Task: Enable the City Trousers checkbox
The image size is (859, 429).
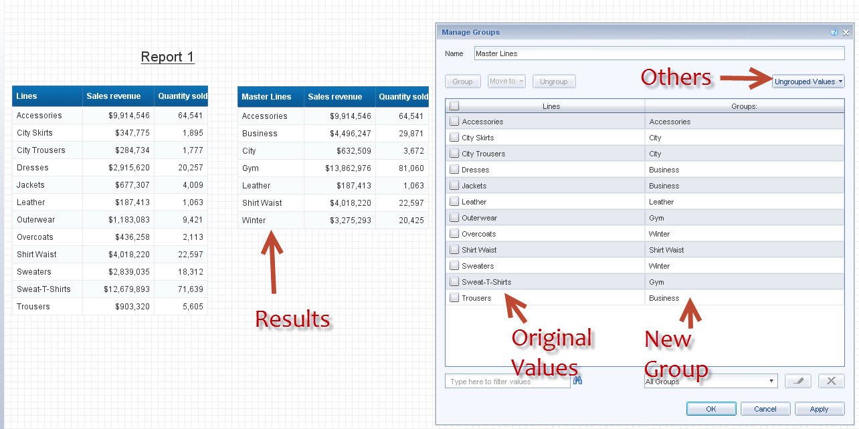Action: pos(454,154)
